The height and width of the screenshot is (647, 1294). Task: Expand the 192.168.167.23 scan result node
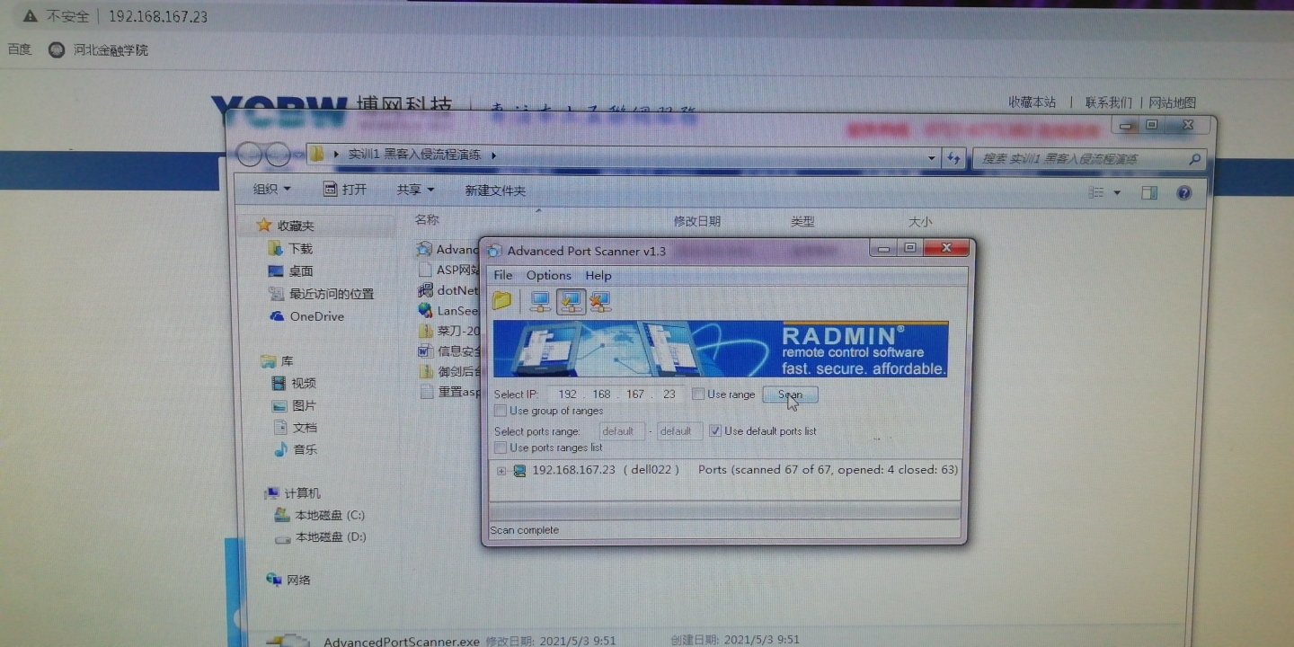(501, 470)
